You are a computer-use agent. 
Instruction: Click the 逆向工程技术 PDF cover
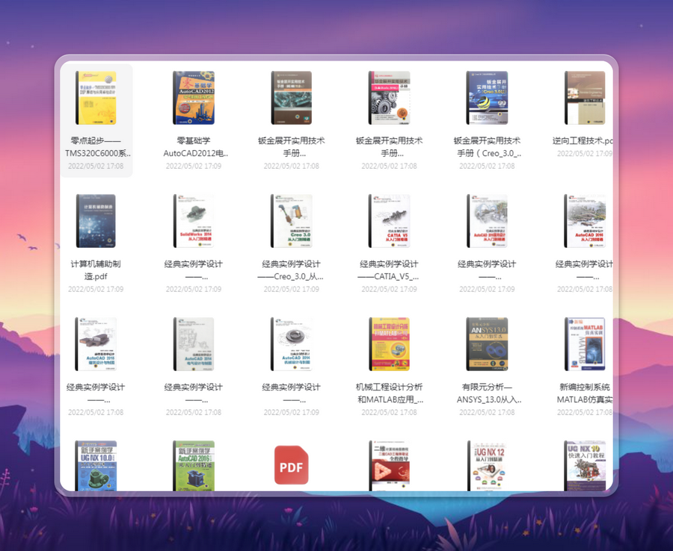(x=585, y=98)
